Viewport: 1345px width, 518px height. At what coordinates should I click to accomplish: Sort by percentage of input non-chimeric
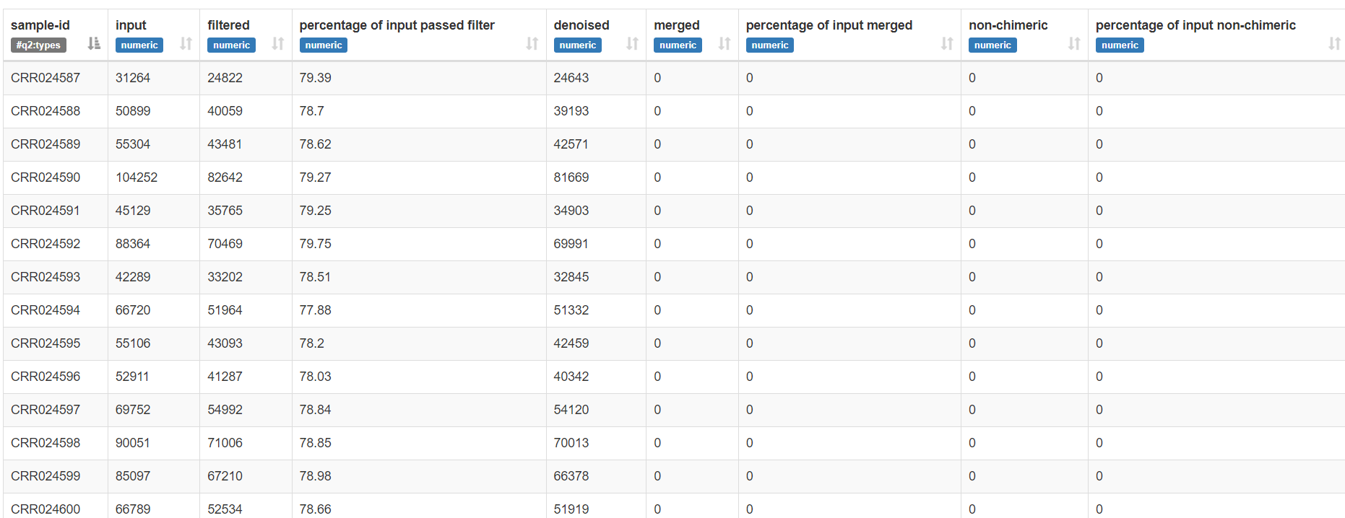(1333, 44)
